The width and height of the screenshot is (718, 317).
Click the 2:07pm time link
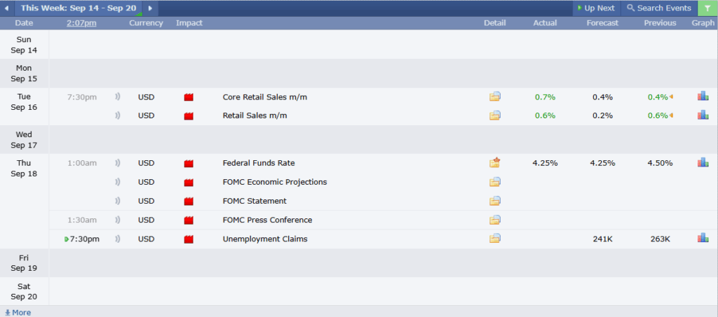[81, 23]
